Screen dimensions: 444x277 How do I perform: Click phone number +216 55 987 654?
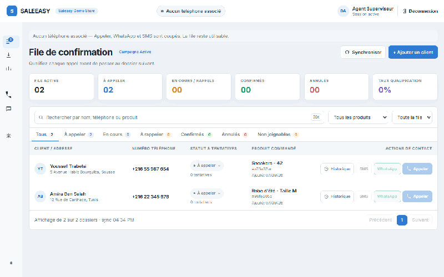point(150,169)
